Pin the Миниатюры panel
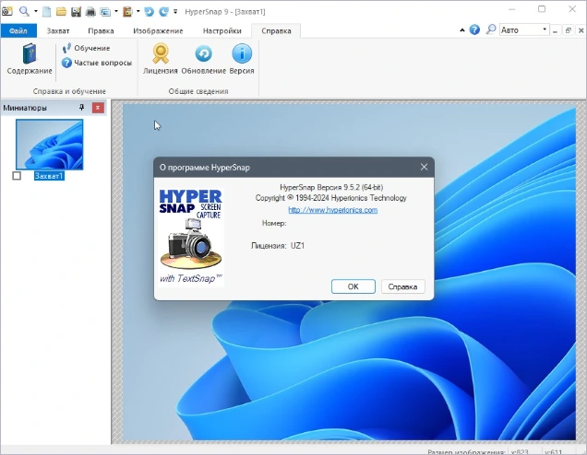Viewport: 587px width, 455px height. pos(81,108)
